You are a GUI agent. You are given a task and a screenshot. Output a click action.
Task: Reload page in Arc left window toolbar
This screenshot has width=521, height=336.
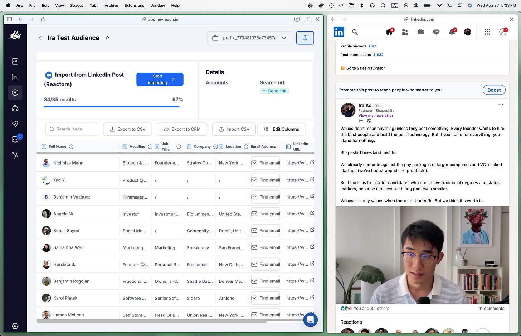pyautogui.click(x=43, y=19)
